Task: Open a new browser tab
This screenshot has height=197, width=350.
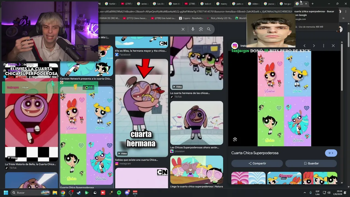Action: [313, 4]
